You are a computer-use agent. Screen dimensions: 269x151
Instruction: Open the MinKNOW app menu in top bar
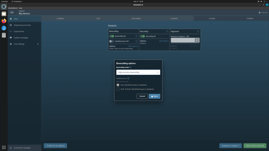click(x=17, y=1)
